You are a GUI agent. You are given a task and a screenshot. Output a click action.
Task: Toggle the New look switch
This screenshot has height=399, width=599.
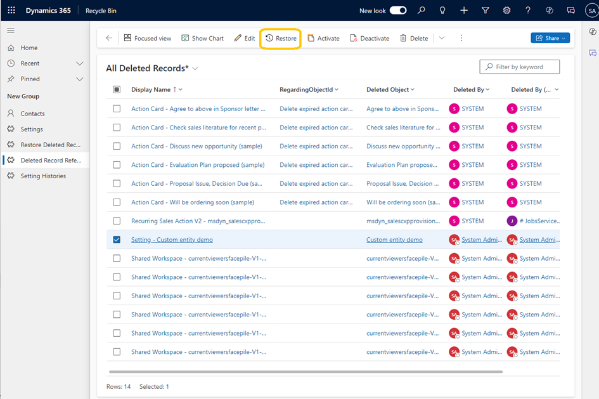[x=398, y=10]
